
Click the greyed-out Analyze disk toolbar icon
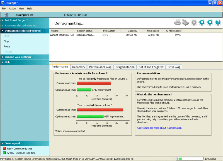(178, 22)
